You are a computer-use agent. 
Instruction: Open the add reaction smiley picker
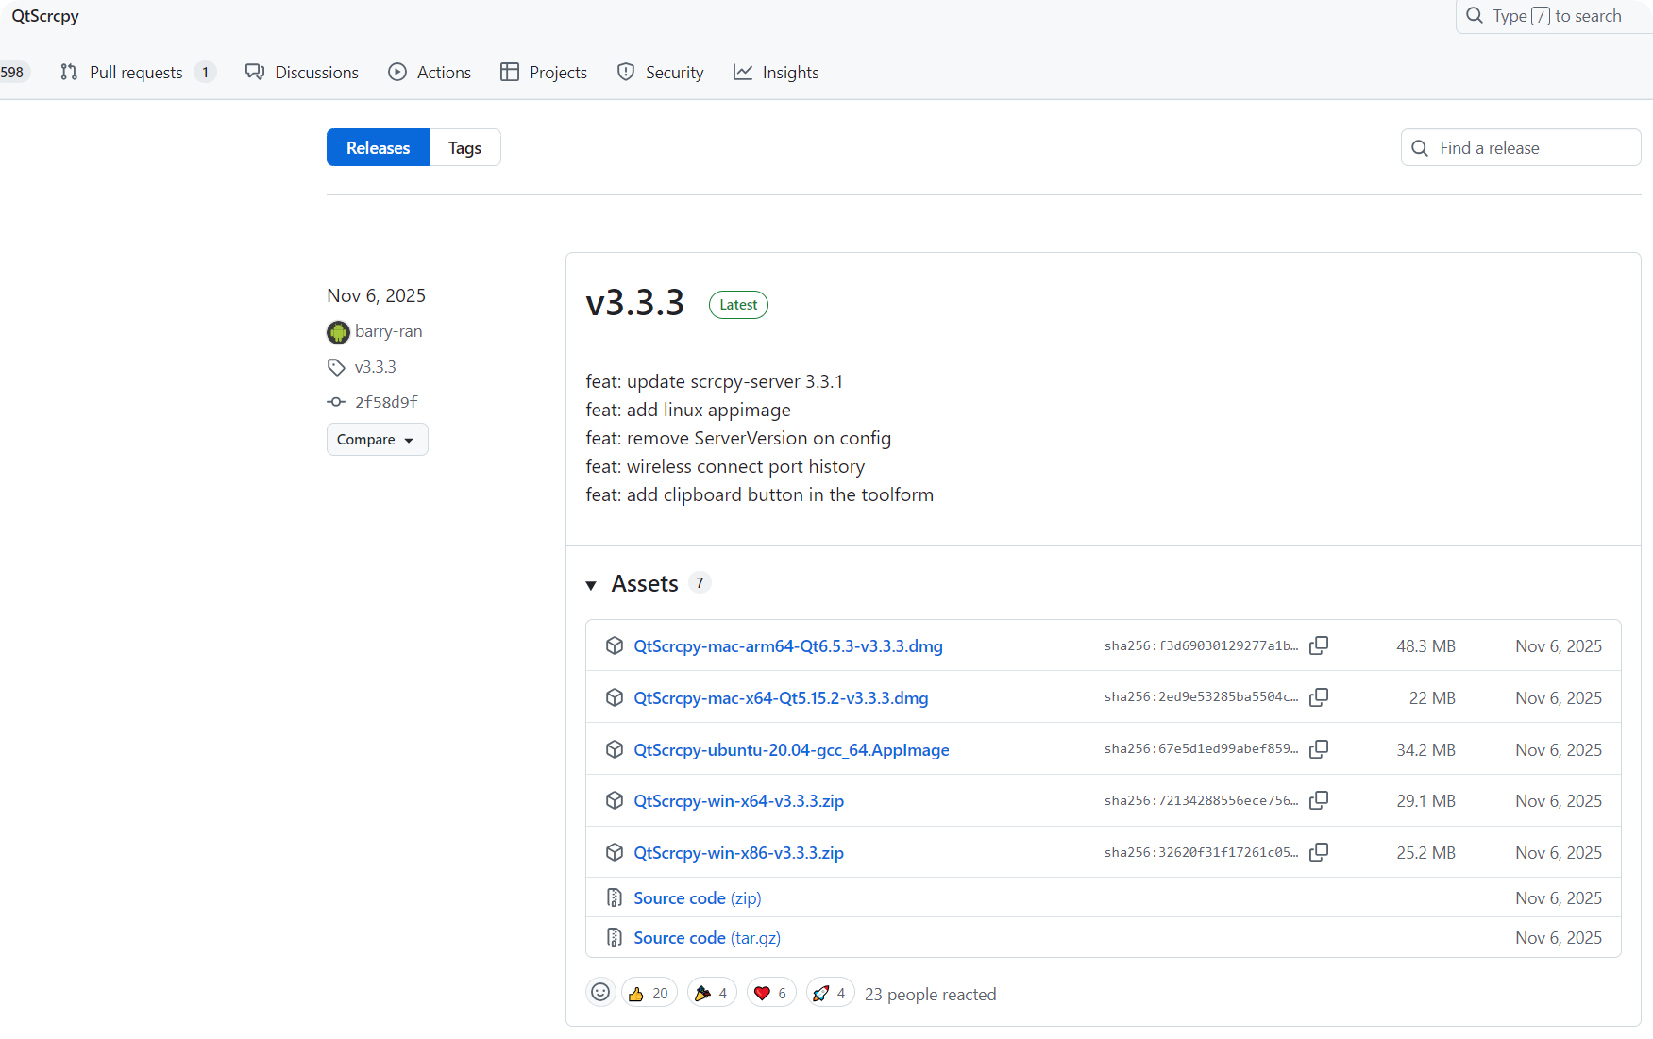(x=600, y=993)
